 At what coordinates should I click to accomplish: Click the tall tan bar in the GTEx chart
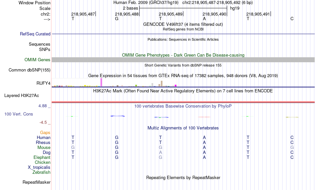click(161, 84)
